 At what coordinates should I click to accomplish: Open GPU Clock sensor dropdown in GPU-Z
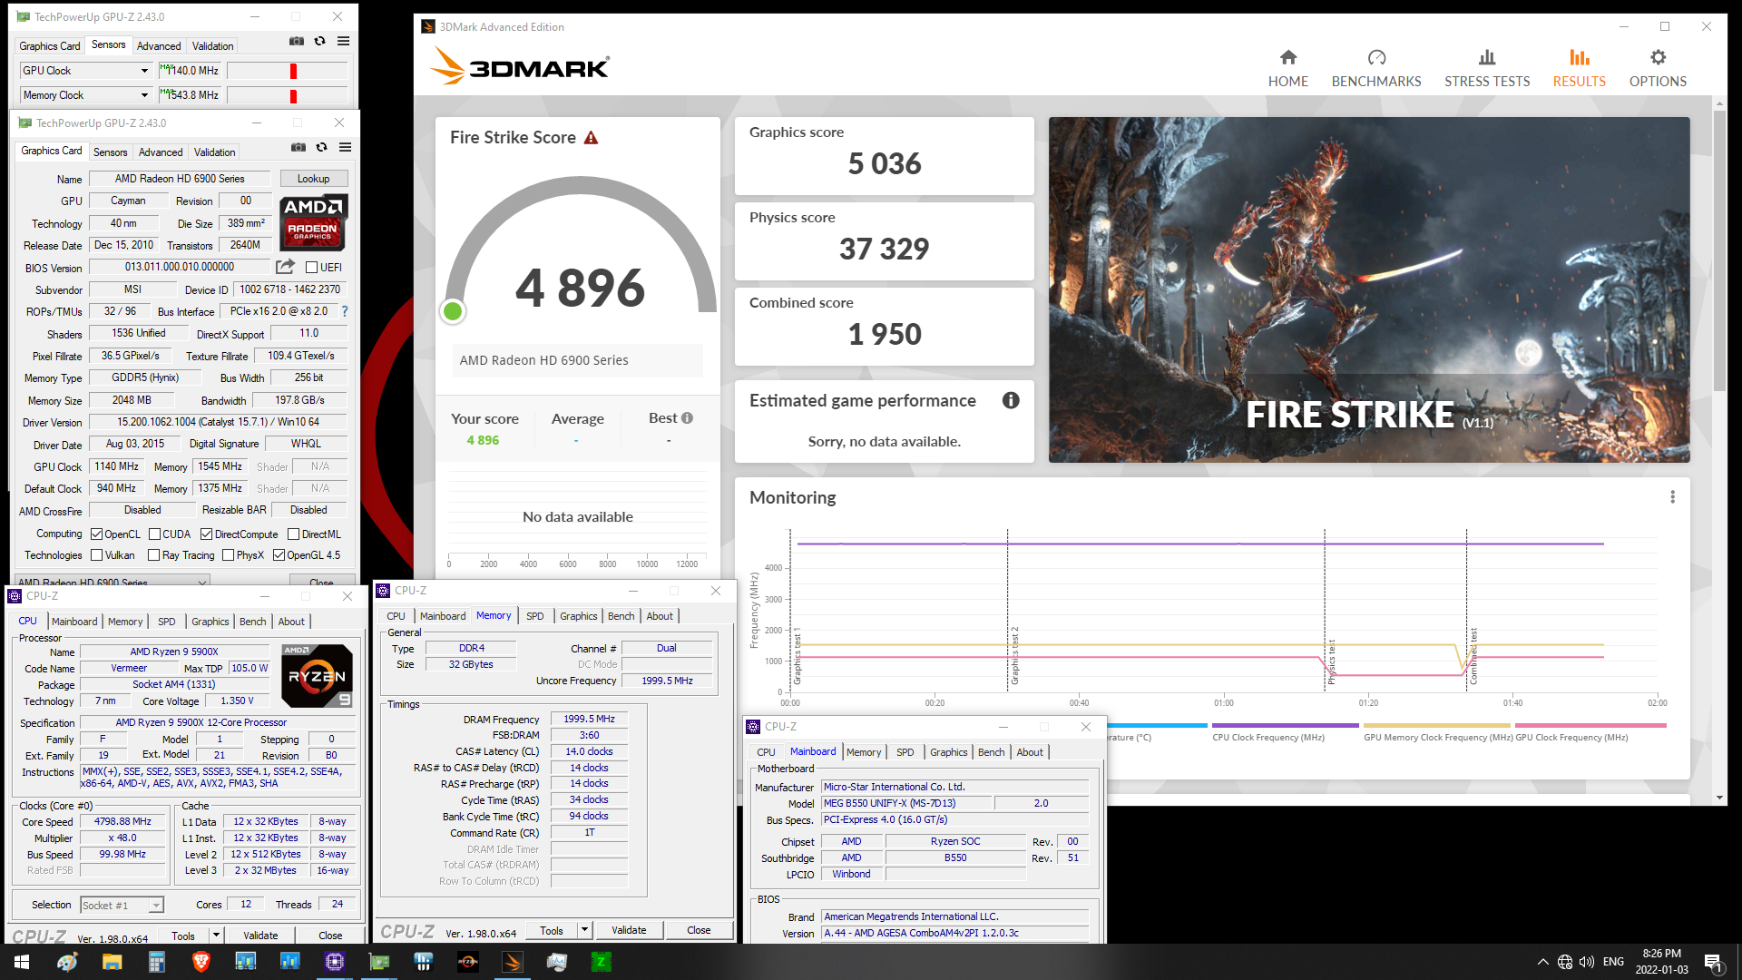point(144,71)
